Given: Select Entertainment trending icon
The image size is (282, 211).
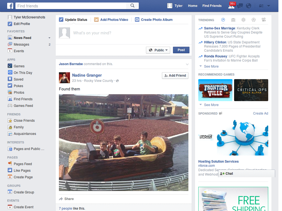Looking at the screenshot, I should [264, 20].
